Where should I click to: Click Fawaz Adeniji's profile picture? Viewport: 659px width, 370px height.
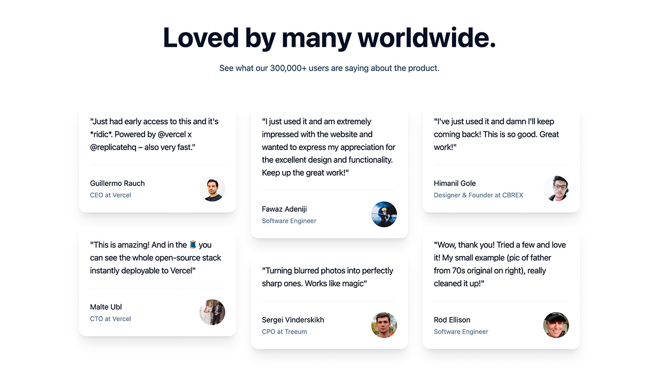click(384, 214)
